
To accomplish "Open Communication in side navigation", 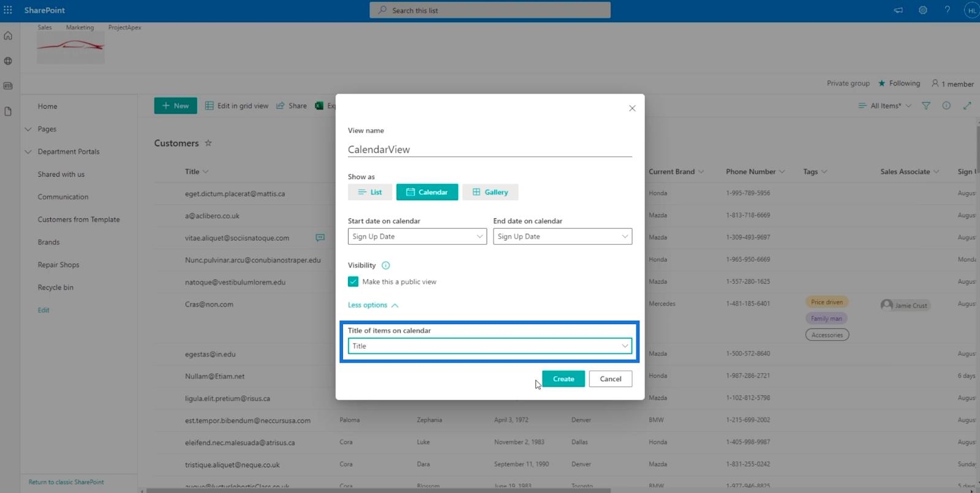I will 63,197.
